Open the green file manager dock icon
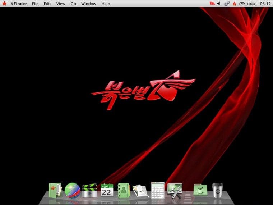Viewport: 273px width, 205px height. click(55, 190)
